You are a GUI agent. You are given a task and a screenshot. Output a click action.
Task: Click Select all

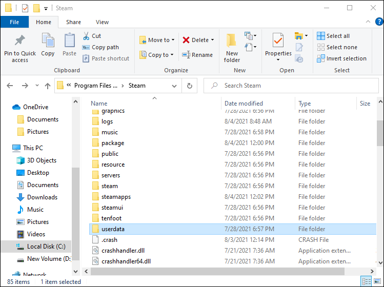pos(333,36)
